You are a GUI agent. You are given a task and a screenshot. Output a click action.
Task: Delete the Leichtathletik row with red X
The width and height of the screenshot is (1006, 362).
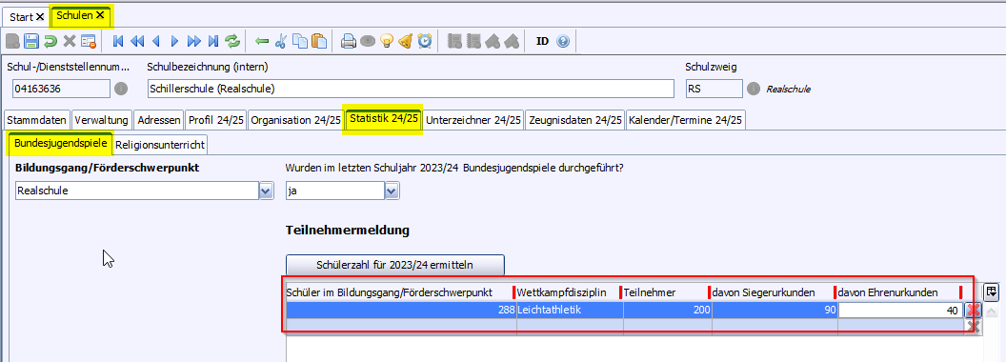tap(973, 311)
